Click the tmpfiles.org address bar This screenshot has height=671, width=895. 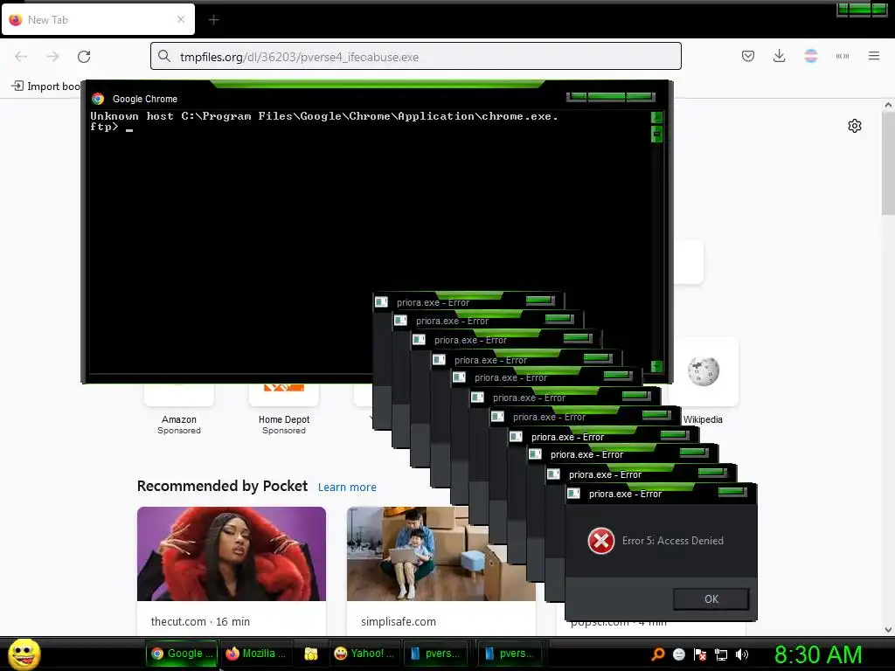415,57
